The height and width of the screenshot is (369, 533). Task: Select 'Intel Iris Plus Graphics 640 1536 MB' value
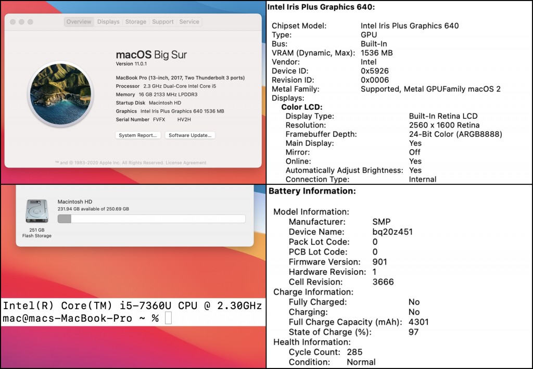tap(182, 111)
